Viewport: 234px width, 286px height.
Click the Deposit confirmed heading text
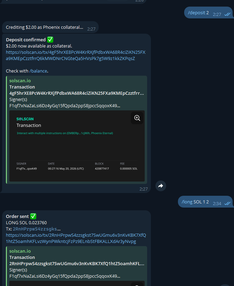(26, 40)
